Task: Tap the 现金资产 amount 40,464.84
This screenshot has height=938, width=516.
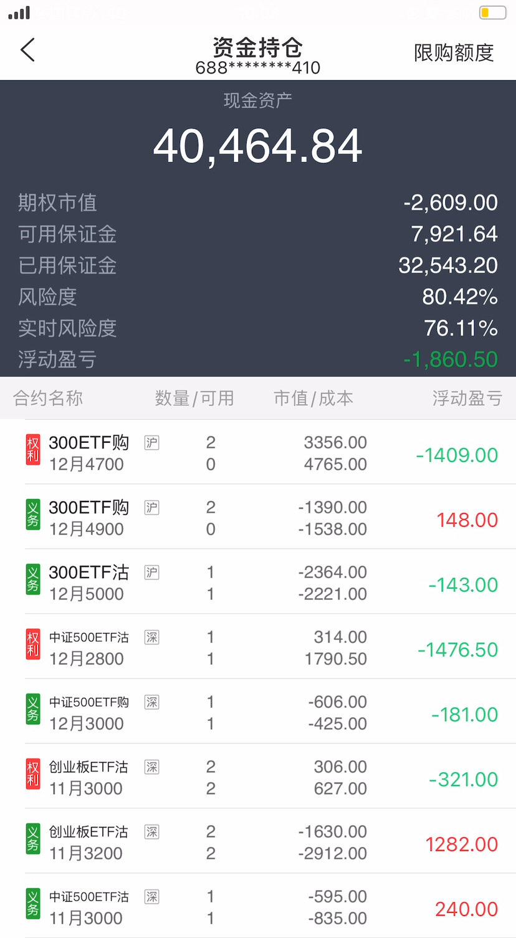Action: click(x=258, y=147)
